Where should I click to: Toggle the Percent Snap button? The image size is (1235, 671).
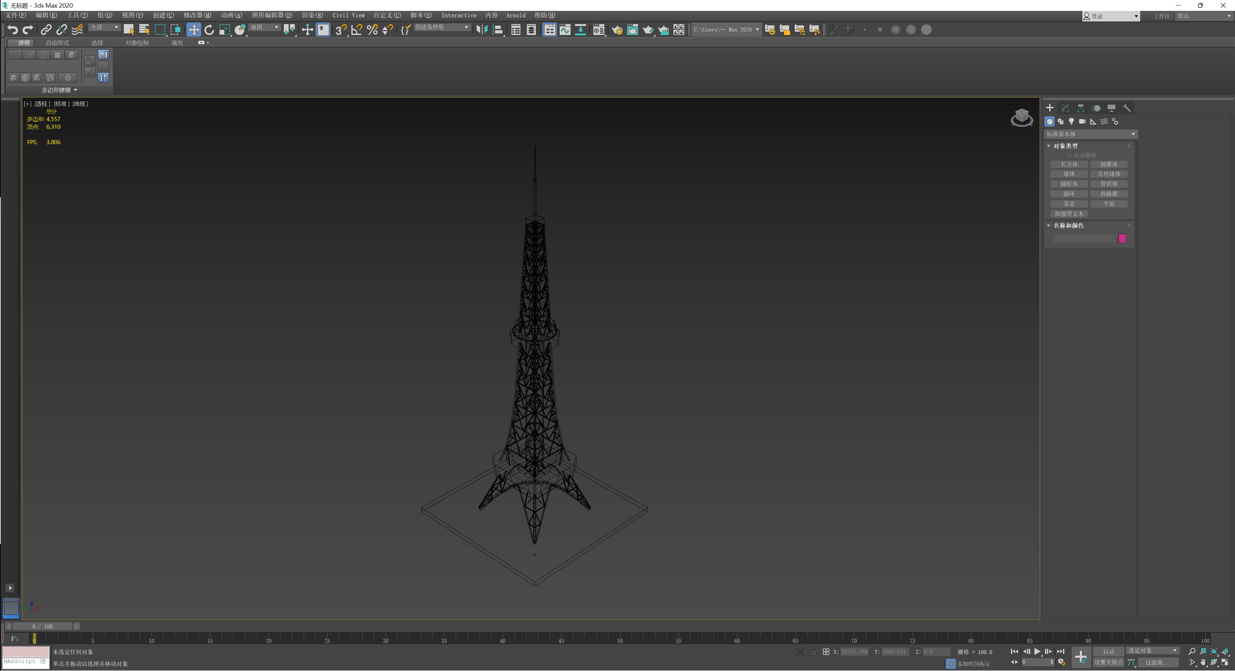372,30
